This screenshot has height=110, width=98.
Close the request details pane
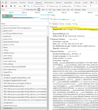(50, 24)
